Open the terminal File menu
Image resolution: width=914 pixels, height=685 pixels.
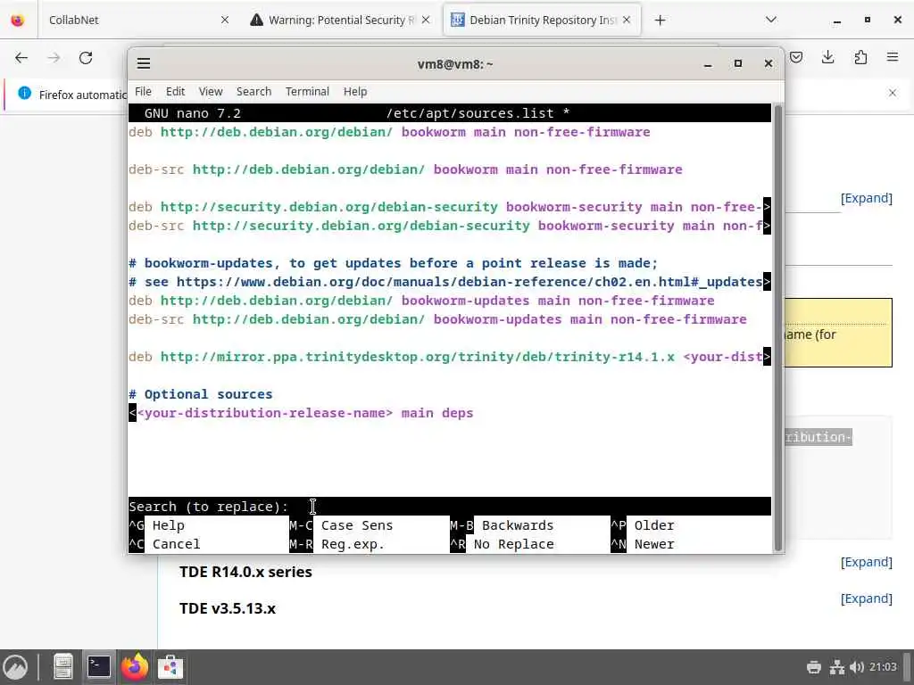pos(143,92)
